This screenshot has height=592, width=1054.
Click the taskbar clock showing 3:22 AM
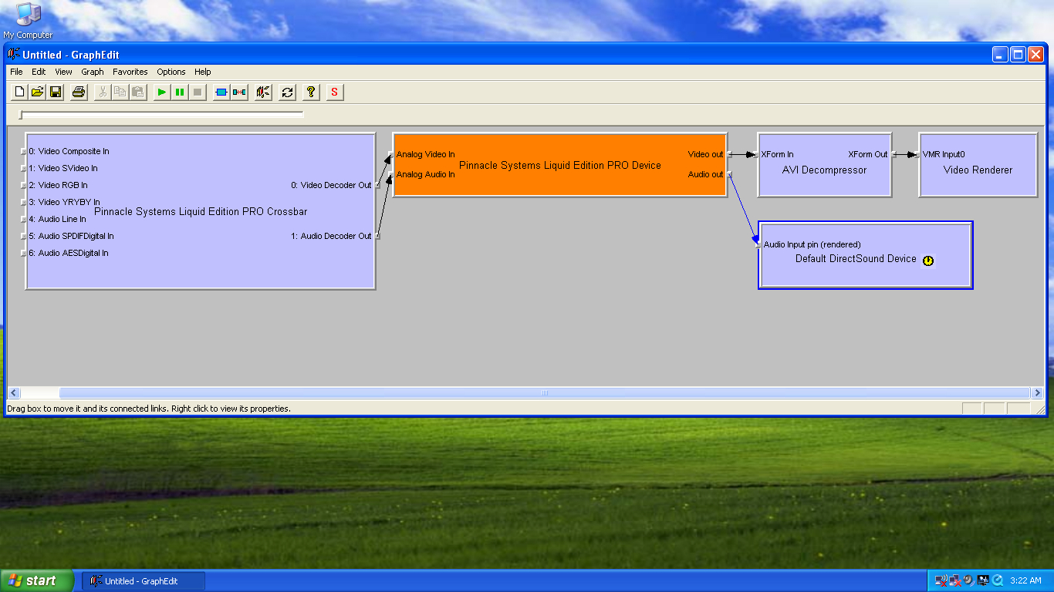pyautogui.click(x=1025, y=580)
